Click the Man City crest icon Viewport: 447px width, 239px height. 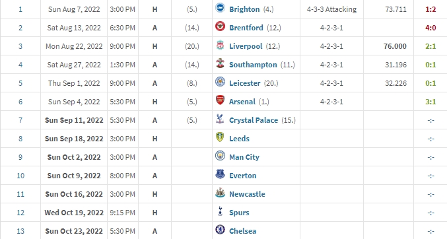220,156
